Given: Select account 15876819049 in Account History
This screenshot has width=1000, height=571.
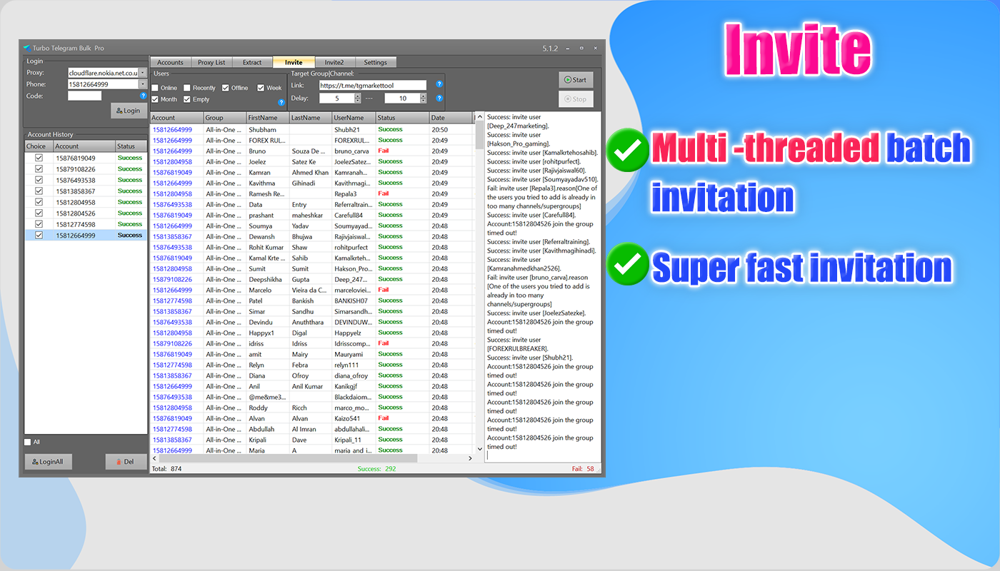Looking at the screenshot, I should tap(86, 158).
